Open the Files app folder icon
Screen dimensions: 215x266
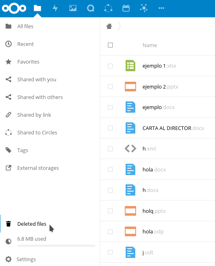coord(37,8)
